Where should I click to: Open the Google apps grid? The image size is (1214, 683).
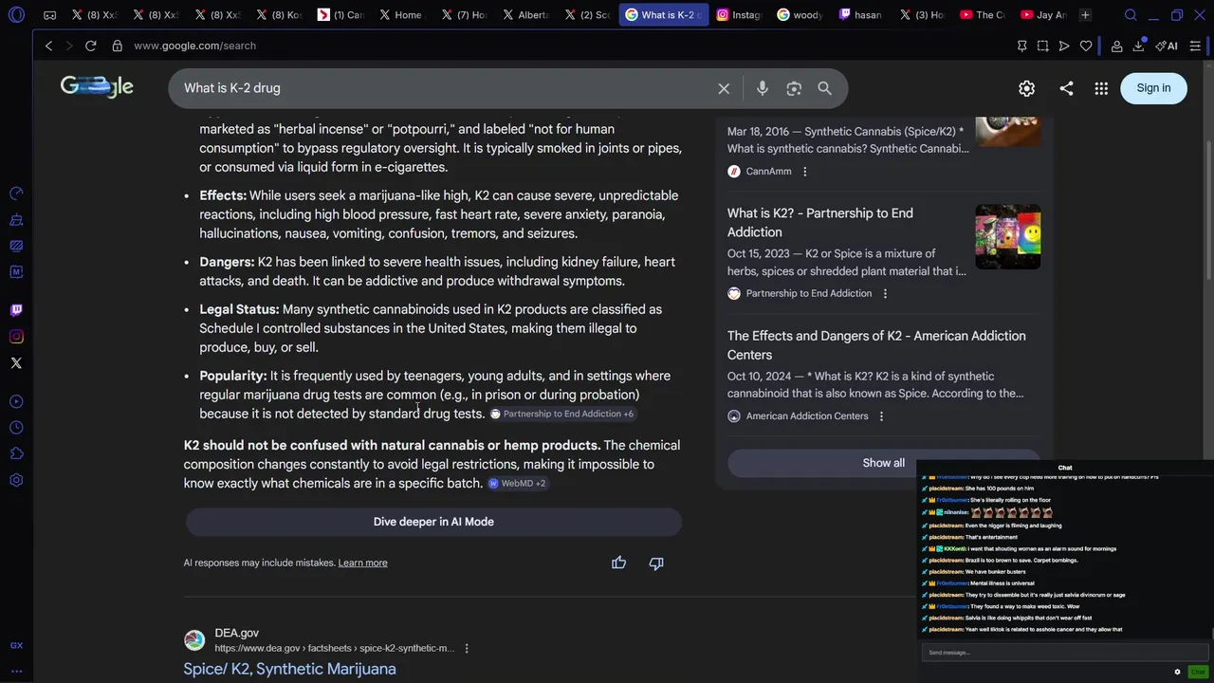tap(1101, 88)
